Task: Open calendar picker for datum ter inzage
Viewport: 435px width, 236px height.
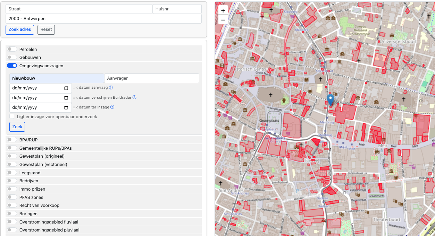Action: coord(66,107)
